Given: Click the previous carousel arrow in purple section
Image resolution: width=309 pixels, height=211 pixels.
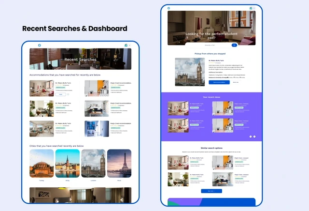Looking at the screenshot, I should point(251,136).
